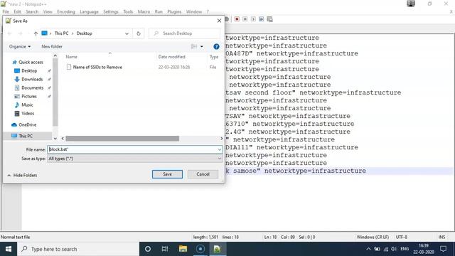Collapse folders with Hide Folders
Image resolution: width=455 pixels, height=256 pixels.
click(22, 176)
